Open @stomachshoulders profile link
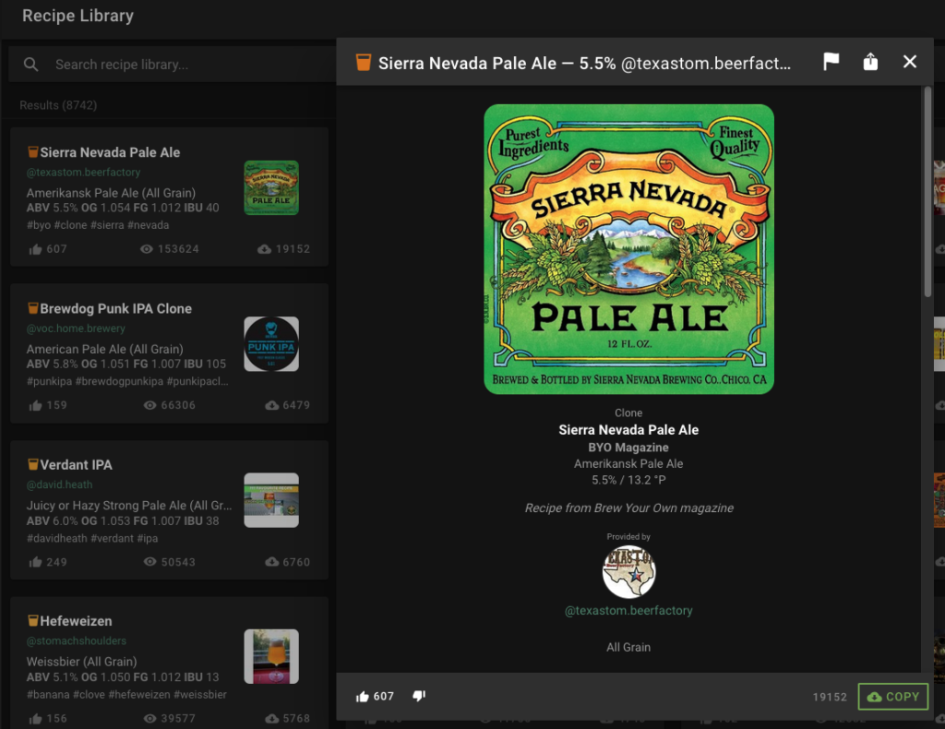Screen dimensions: 945x729 (77, 641)
